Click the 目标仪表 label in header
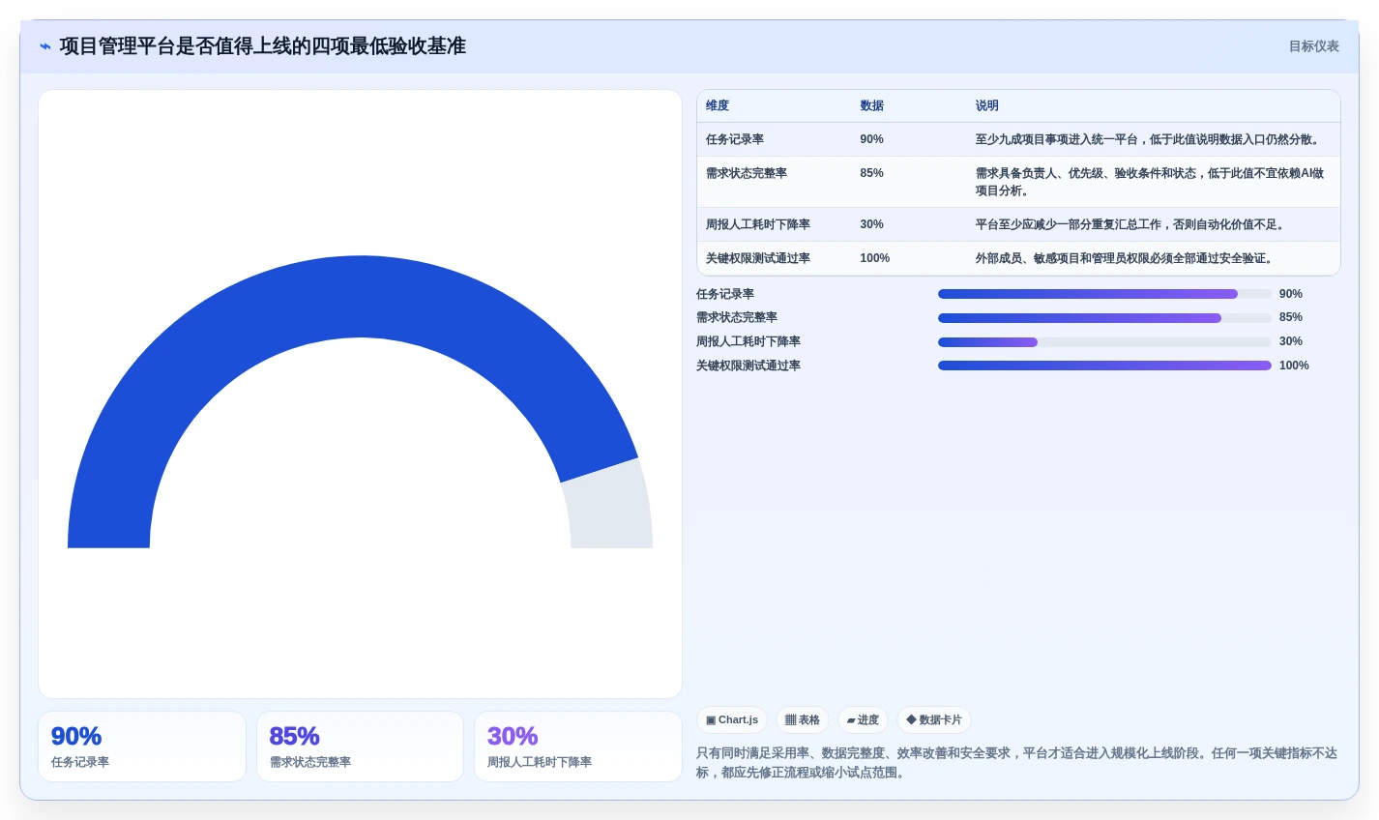Viewport: 1379px width, 820px height. [x=1313, y=46]
